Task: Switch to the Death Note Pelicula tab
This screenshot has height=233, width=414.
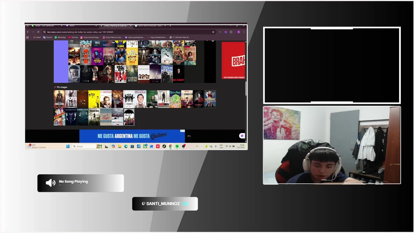Action: pos(151,26)
